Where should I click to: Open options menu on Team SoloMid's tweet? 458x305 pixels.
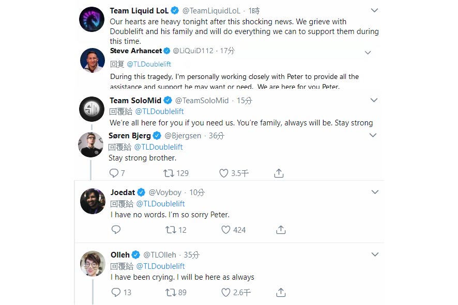pyautogui.click(x=374, y=100)
